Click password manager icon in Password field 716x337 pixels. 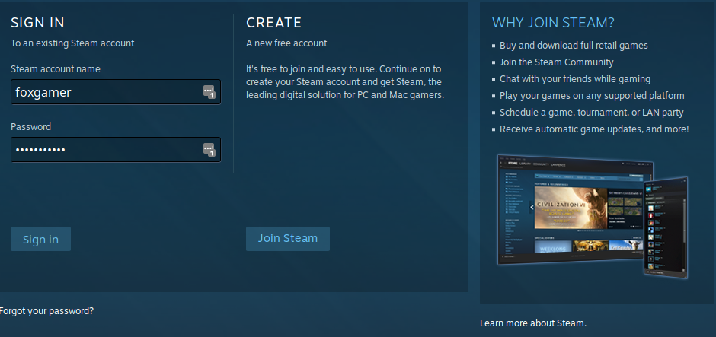(x=209, y=150)
